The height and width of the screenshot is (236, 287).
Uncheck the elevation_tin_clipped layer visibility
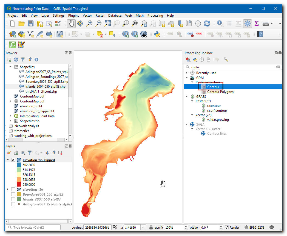click(x=13, y=160)
